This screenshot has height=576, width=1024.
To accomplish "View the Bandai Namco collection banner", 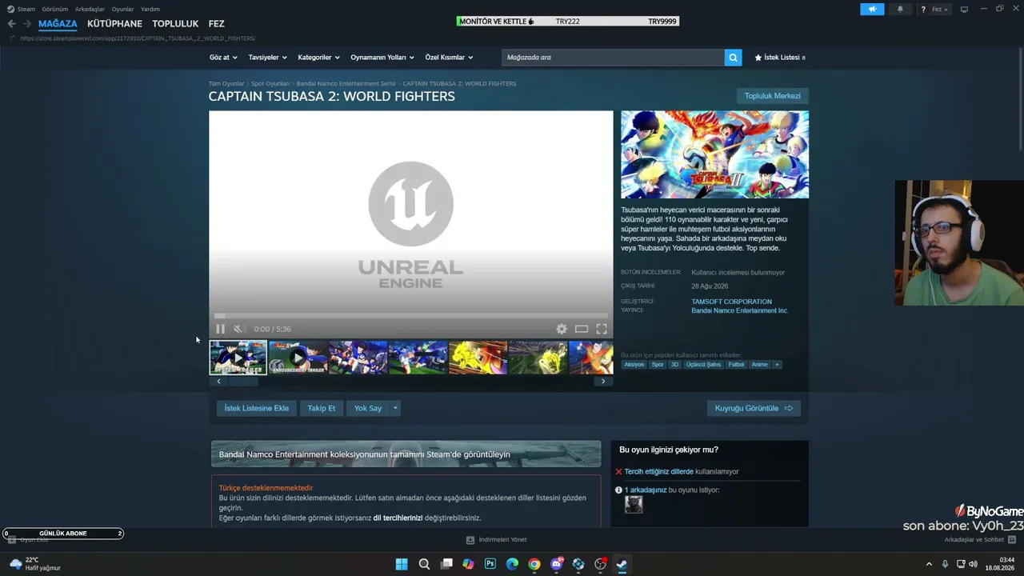I will pyautogui.click(x=406, y=454).
